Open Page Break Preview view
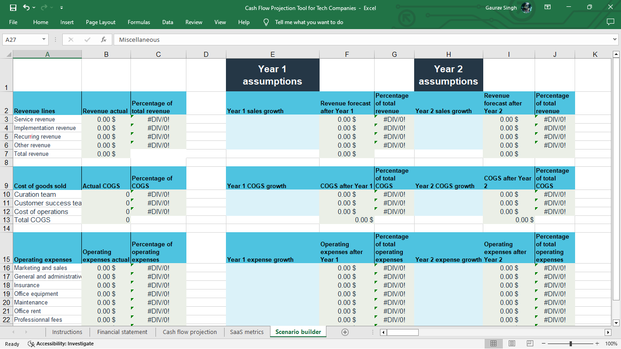The height and width of the screenshot is (349, 621). 530,343
